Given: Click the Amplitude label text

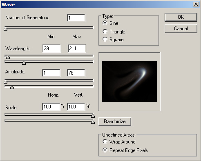Looking at the screenshot, I should click(15, 72).
